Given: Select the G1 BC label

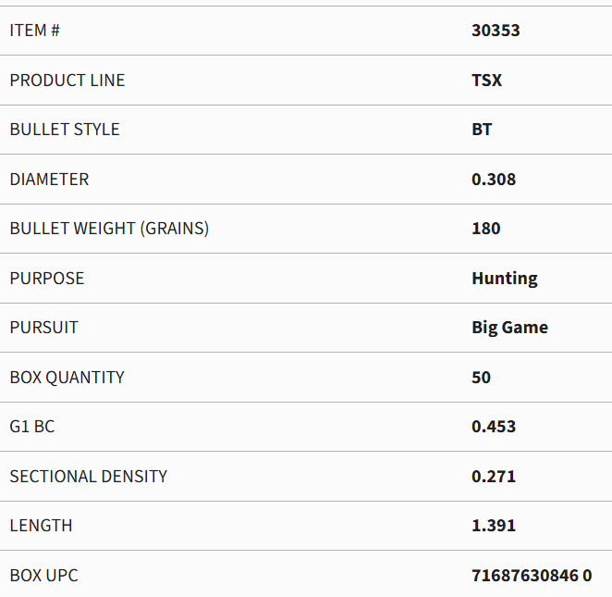Looking at the screenshot, I should coord(32,427).
